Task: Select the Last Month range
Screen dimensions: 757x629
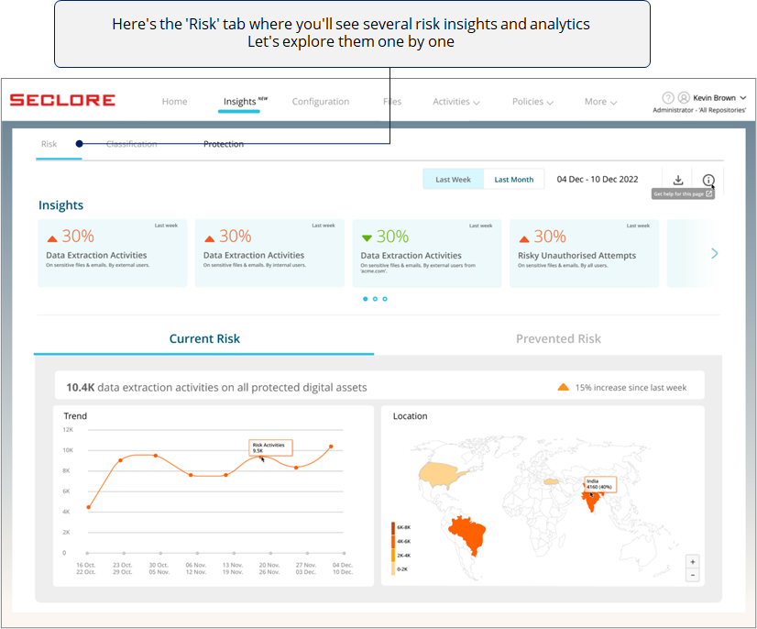Action: coord(513,179)
